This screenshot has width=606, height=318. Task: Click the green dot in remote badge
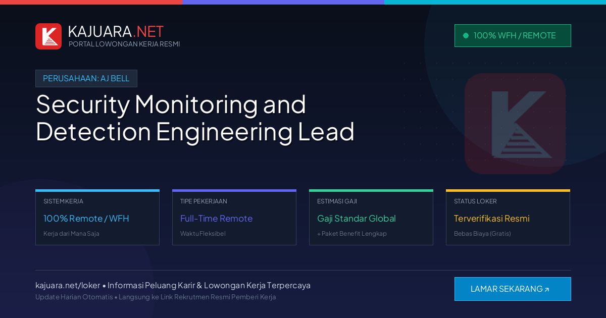pos(466,35)
